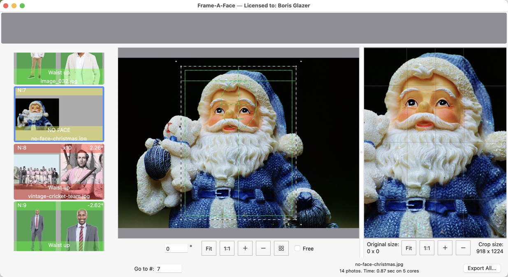508x277 pixels.
Task: Set the crop preview zoom to 1:1
Action: click(427, 248)
